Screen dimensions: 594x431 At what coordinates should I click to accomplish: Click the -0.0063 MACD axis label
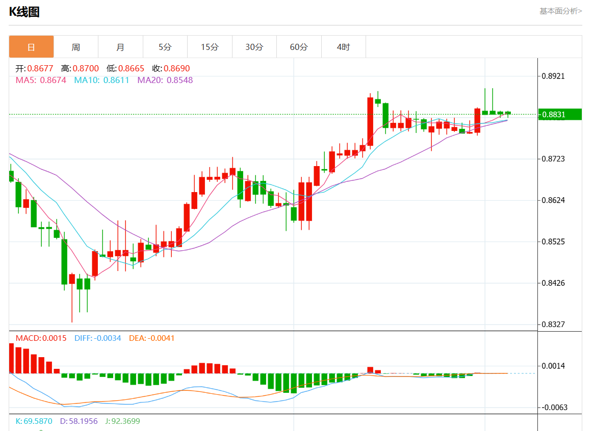coord(554,408)
